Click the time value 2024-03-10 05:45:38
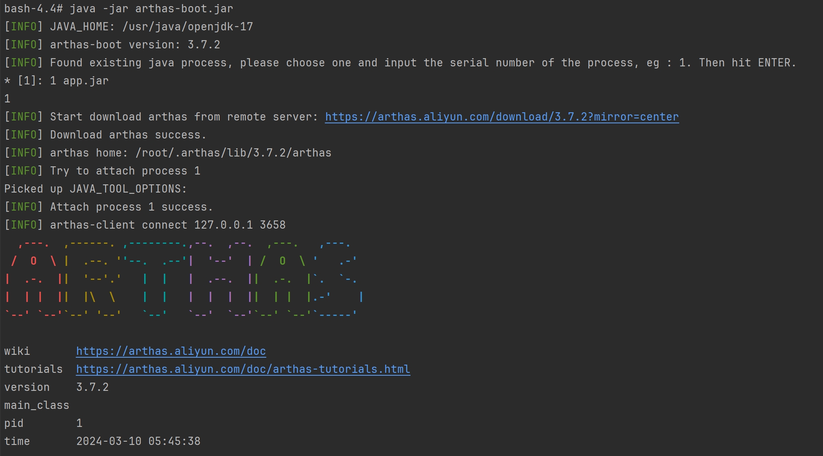This screenshot has width=823, height=456. tap(138, 441)
